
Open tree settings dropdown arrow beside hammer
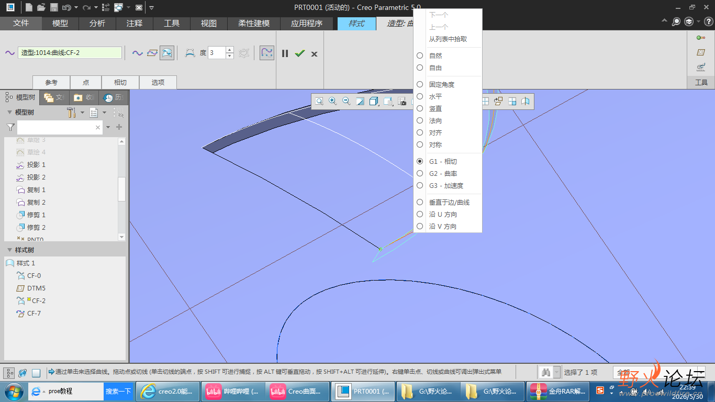click(82, 113)
